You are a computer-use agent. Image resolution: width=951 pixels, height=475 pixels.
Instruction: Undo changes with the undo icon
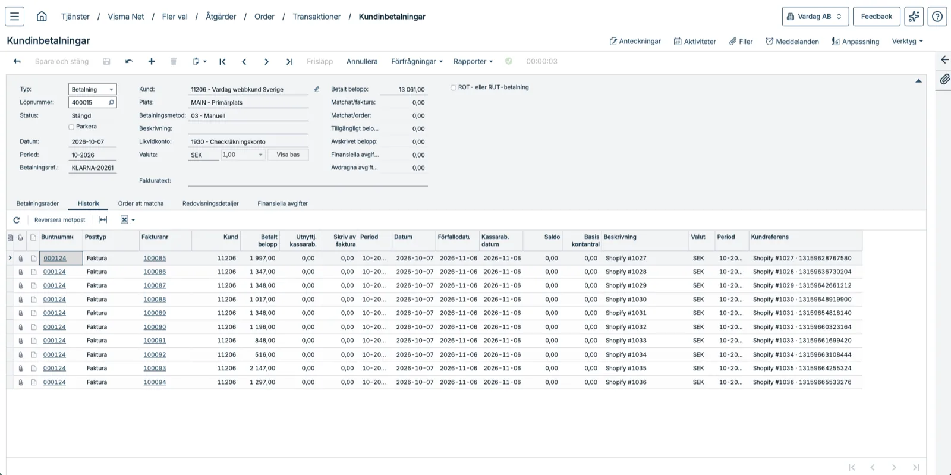[x=129, y=61]
